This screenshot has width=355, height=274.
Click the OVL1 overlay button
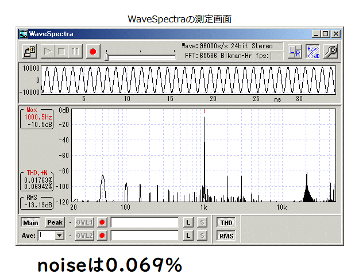[84, 223]
